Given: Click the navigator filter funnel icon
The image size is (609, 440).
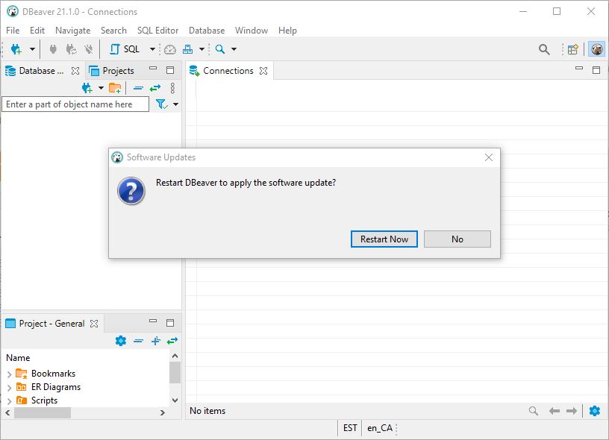Looking at the screenshot, I should pos(161,104).
